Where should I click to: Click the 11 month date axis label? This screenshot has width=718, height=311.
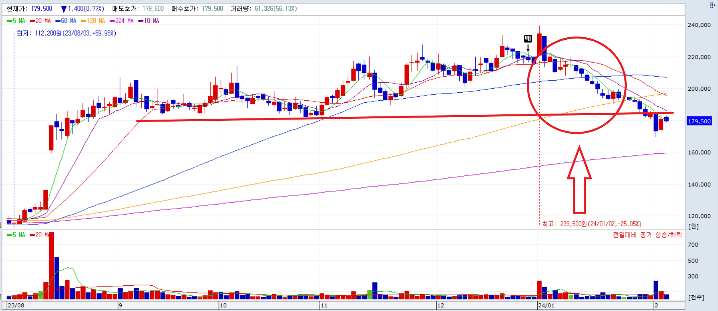point(324,305)
